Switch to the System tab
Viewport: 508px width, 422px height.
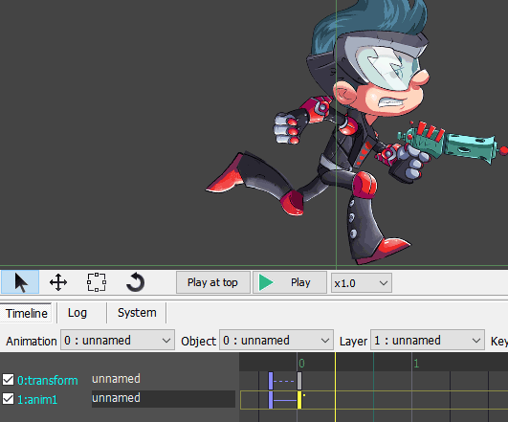pos(137,313)
